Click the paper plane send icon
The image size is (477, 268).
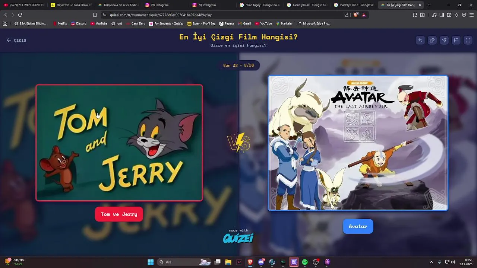pos(444,40)
